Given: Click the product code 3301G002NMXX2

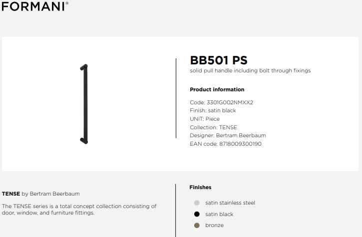Looking at the screenshot, I should click(230, 102).
